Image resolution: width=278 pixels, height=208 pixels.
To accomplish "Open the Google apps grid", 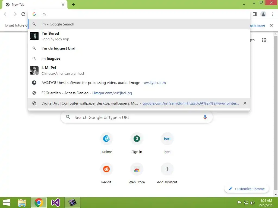I will click(264, 40).
